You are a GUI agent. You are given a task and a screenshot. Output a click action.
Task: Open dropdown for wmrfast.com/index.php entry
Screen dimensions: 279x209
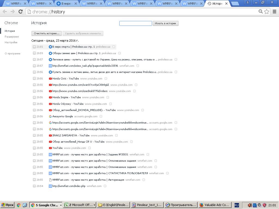105,186
